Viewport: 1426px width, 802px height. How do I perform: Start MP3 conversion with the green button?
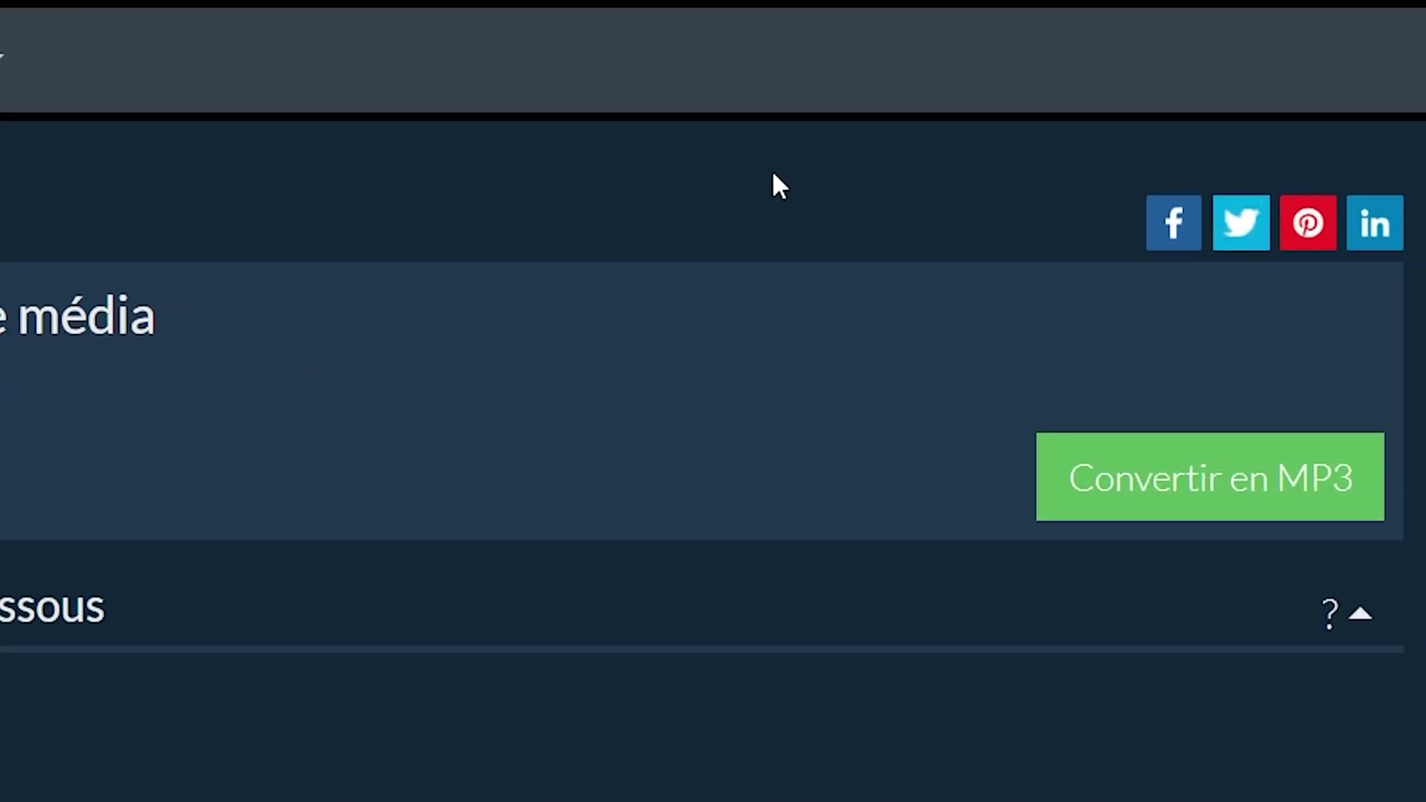click(1210, 477)
